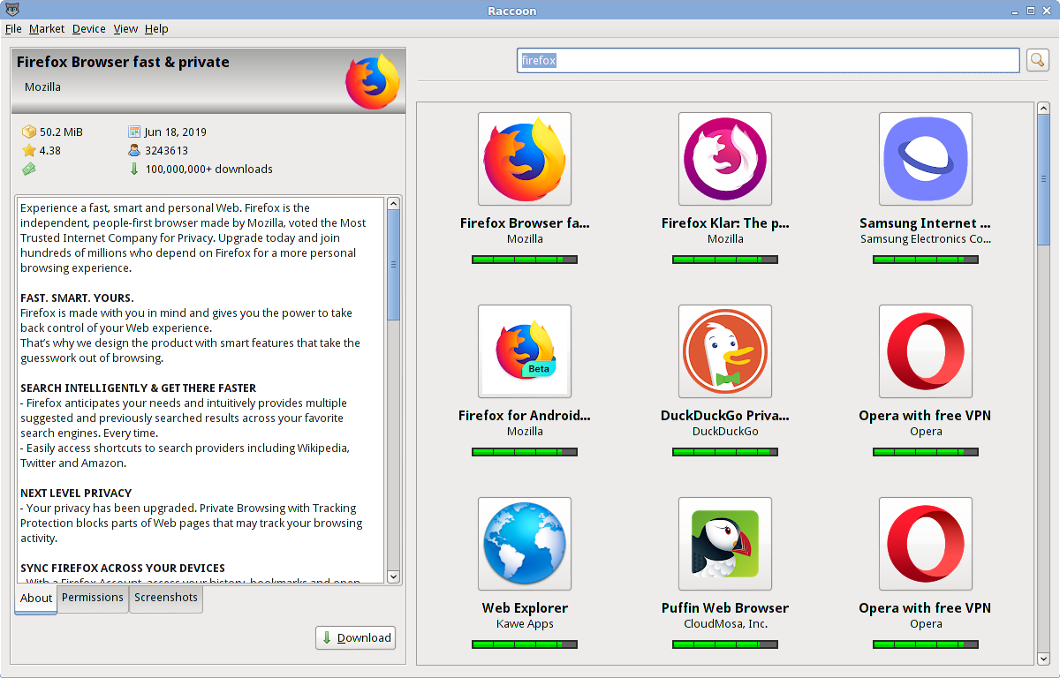
Task: Select the Firefox Browser app icon in results
Action: pos(525,159)
